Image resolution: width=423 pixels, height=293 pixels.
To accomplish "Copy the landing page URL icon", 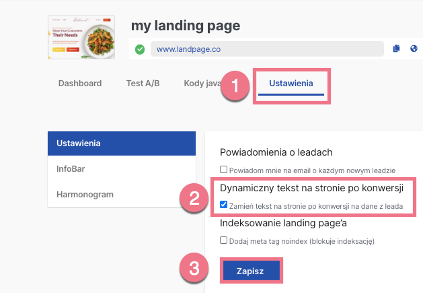I will coord(396,48).
